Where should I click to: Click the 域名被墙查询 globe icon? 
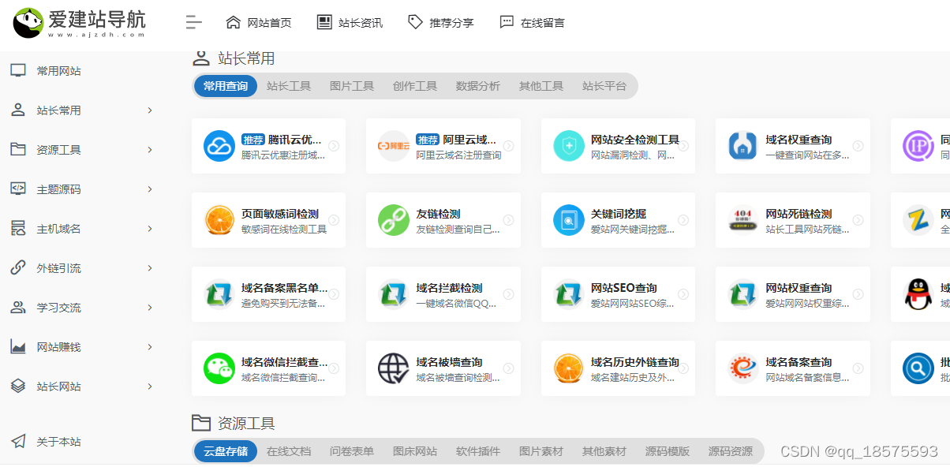click(394, 368)
